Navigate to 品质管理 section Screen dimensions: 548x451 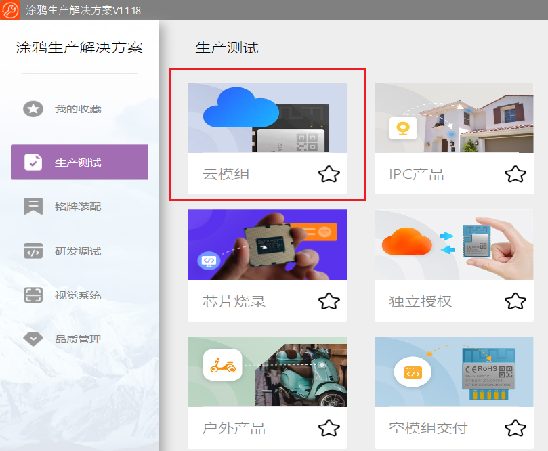(79, 339)
